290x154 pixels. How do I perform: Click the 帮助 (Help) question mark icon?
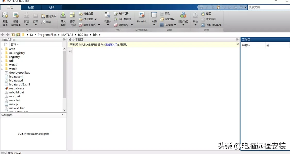pyautogui.click(x=195, y=15)
